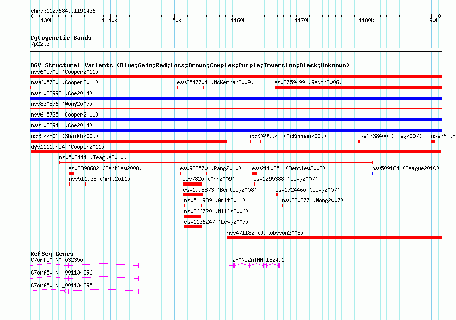456x320 pixels.
Task: Click chr7:1127684..1191436 coordinate text
Action: (63, 11)
